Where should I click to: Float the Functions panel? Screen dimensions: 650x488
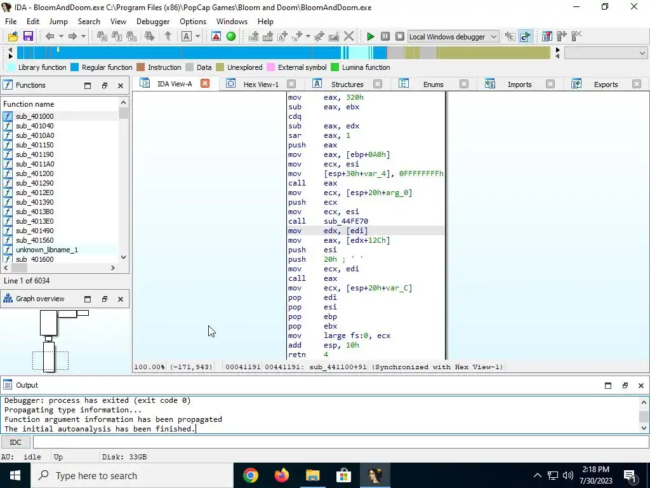click(105, 86)
